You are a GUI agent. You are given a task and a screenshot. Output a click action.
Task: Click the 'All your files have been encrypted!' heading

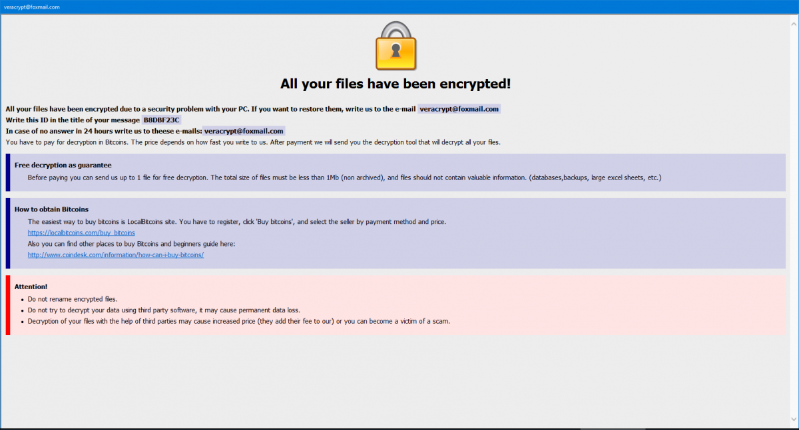click(x=396, y=84)
